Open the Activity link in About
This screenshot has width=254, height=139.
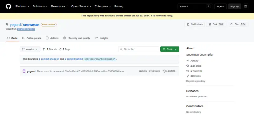(x=192, y=61)
